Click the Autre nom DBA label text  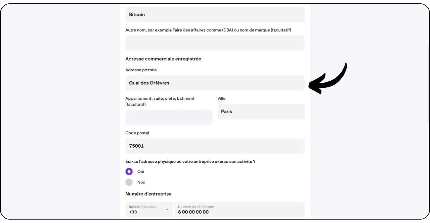click(208, 30)
